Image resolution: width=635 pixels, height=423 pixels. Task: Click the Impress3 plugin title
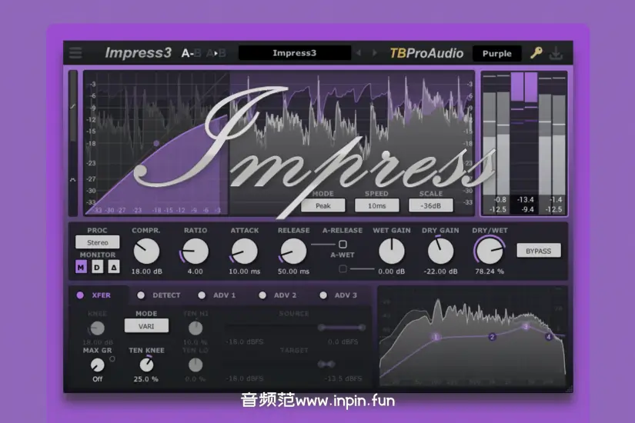point(138,52)
